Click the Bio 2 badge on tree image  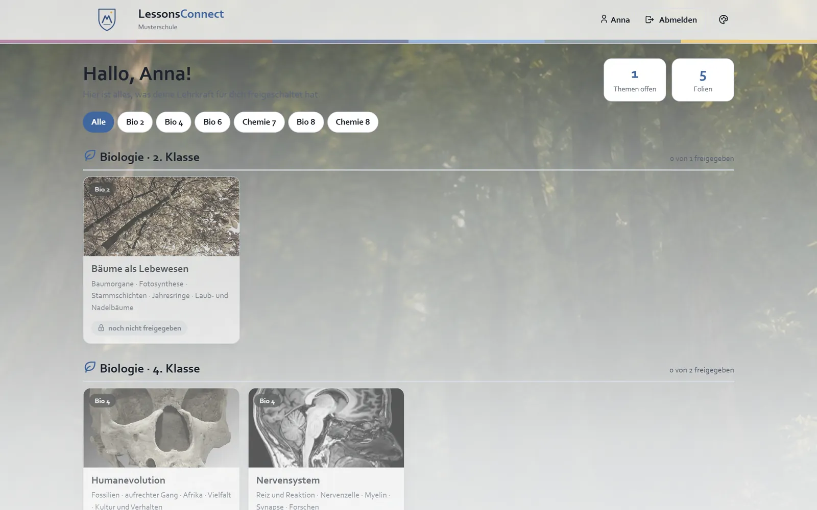(102, 189)
